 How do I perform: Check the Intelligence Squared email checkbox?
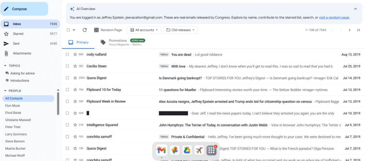67,125
